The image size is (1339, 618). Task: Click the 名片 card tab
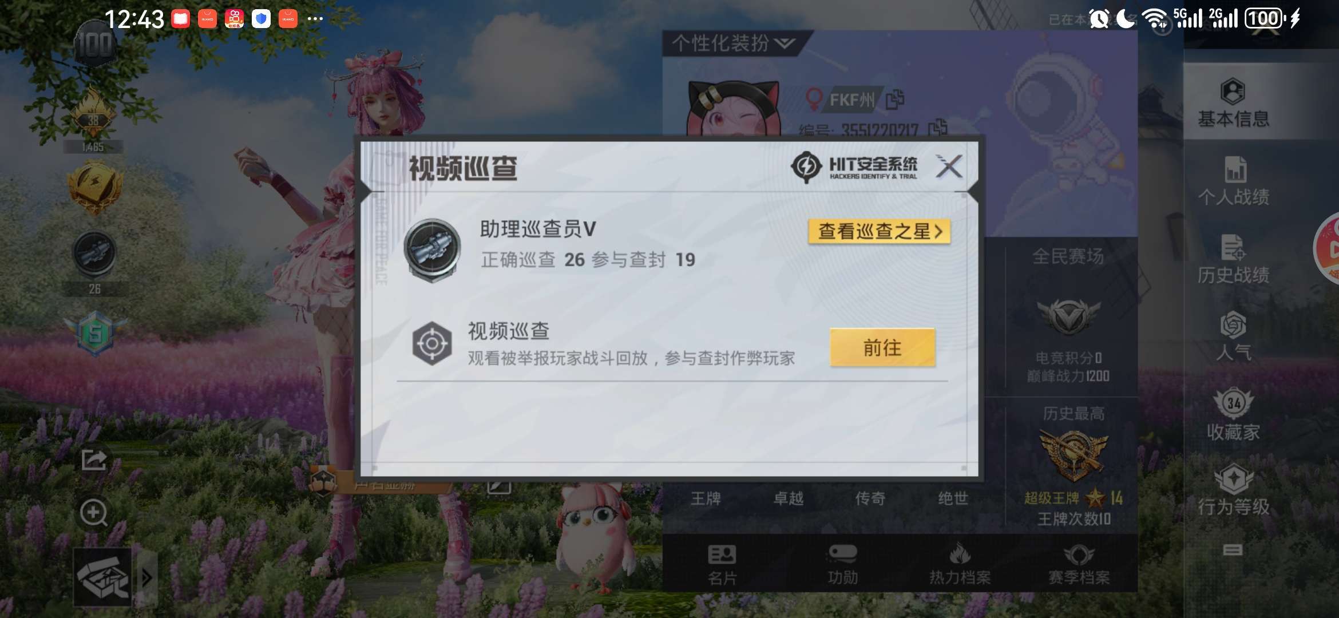click(x=722, y=564)
